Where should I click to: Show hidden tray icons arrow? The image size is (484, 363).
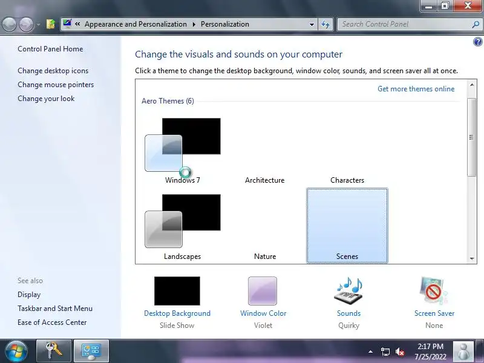(370, 352)
